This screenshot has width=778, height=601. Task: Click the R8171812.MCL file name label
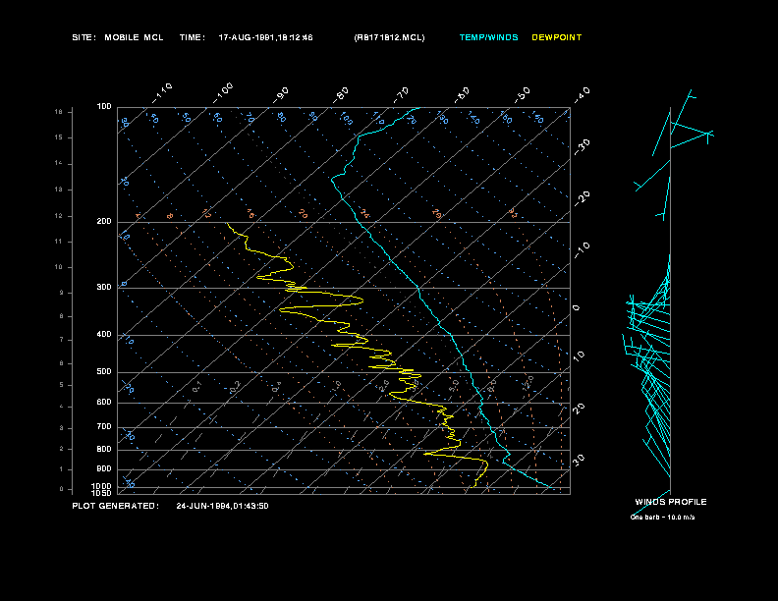pyautogui.click(x=390, y=37)
